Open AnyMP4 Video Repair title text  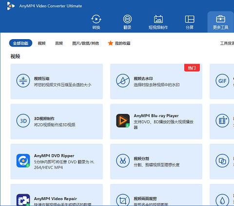[56, 199]
